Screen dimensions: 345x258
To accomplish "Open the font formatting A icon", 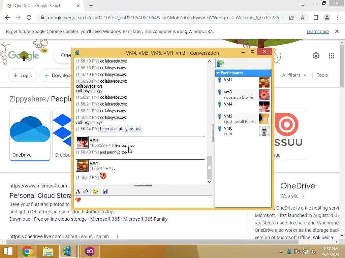I will coord(78,191).
